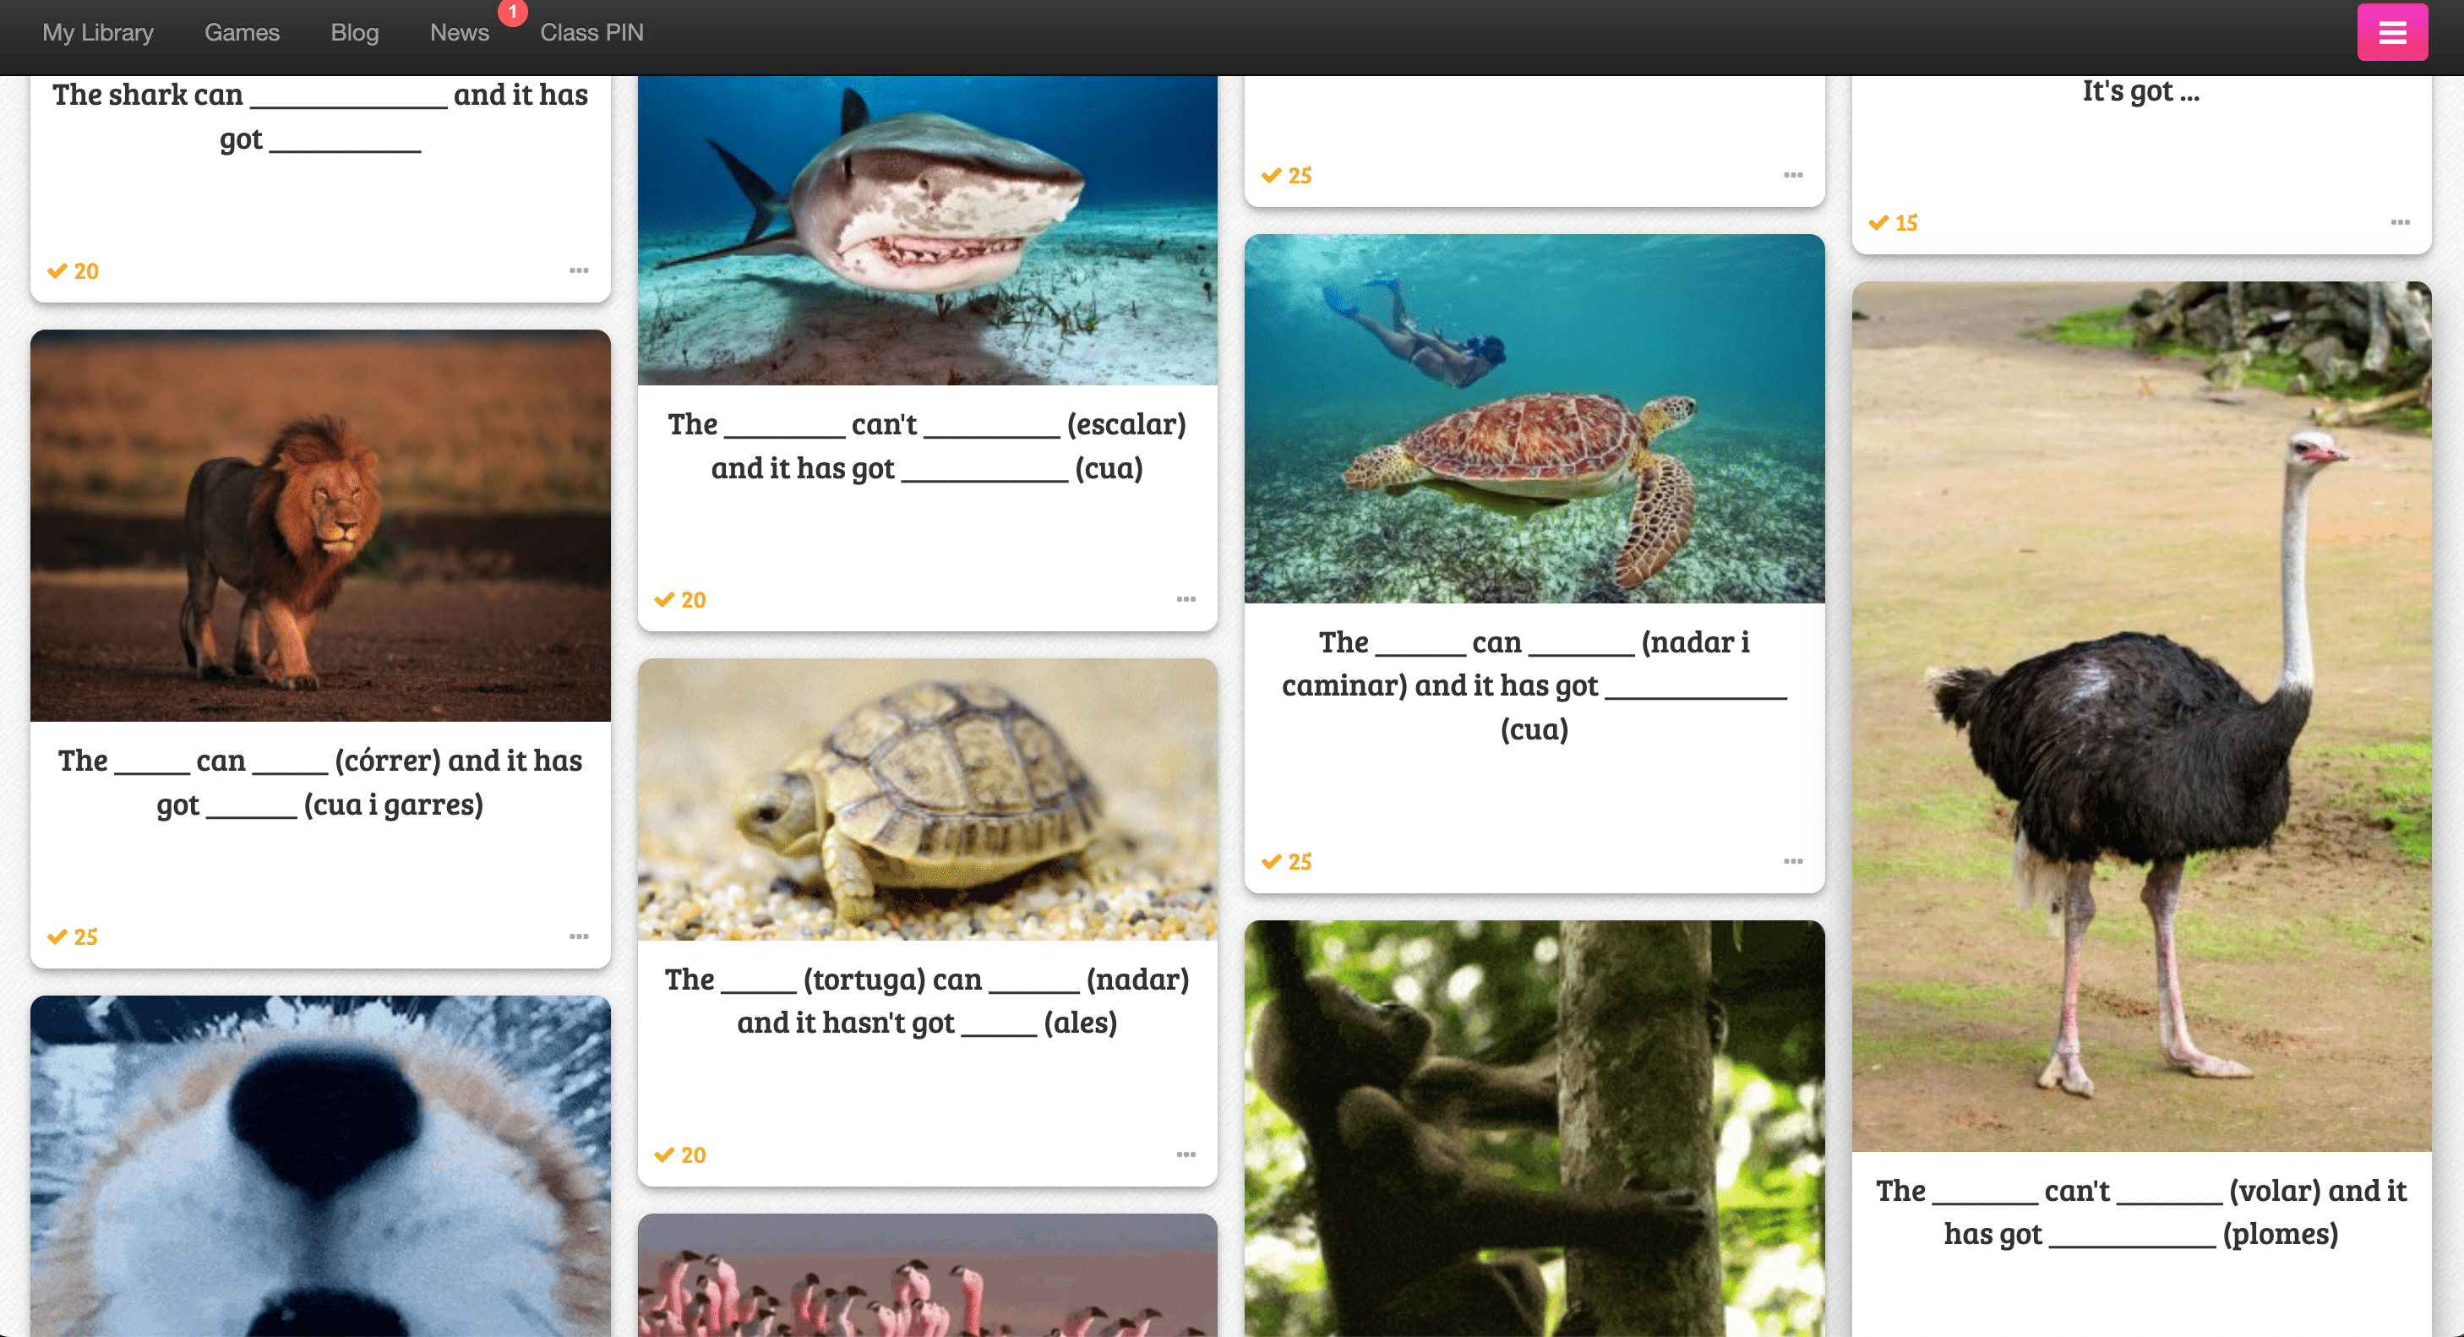Select the shark question text with '(escalar)'

point(928,445)
